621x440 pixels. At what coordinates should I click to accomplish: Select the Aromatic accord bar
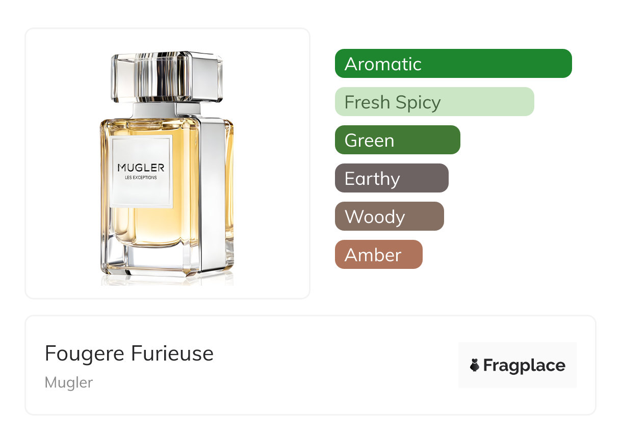tap(453, 64)
